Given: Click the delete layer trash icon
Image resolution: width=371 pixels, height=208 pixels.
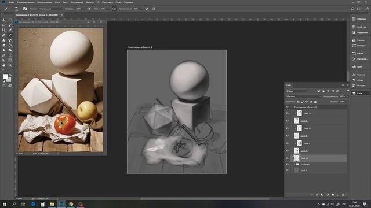Looking at the screenshot, I should 343,195.
